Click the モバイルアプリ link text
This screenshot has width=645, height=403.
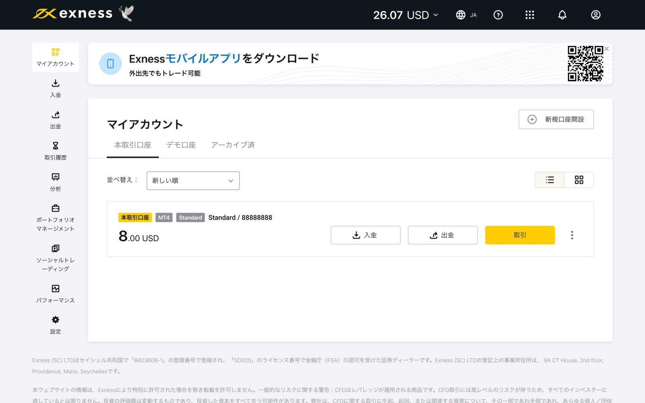tap(204, 58)
